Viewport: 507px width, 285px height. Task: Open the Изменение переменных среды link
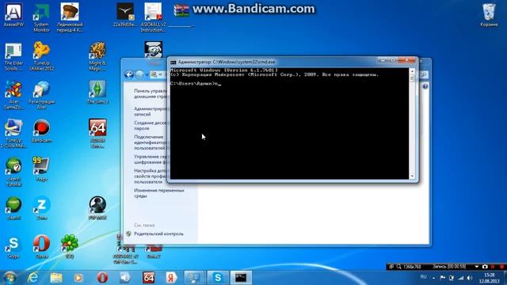[x=158, y=193]
